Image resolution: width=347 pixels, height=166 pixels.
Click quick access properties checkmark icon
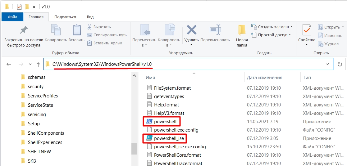19,7
